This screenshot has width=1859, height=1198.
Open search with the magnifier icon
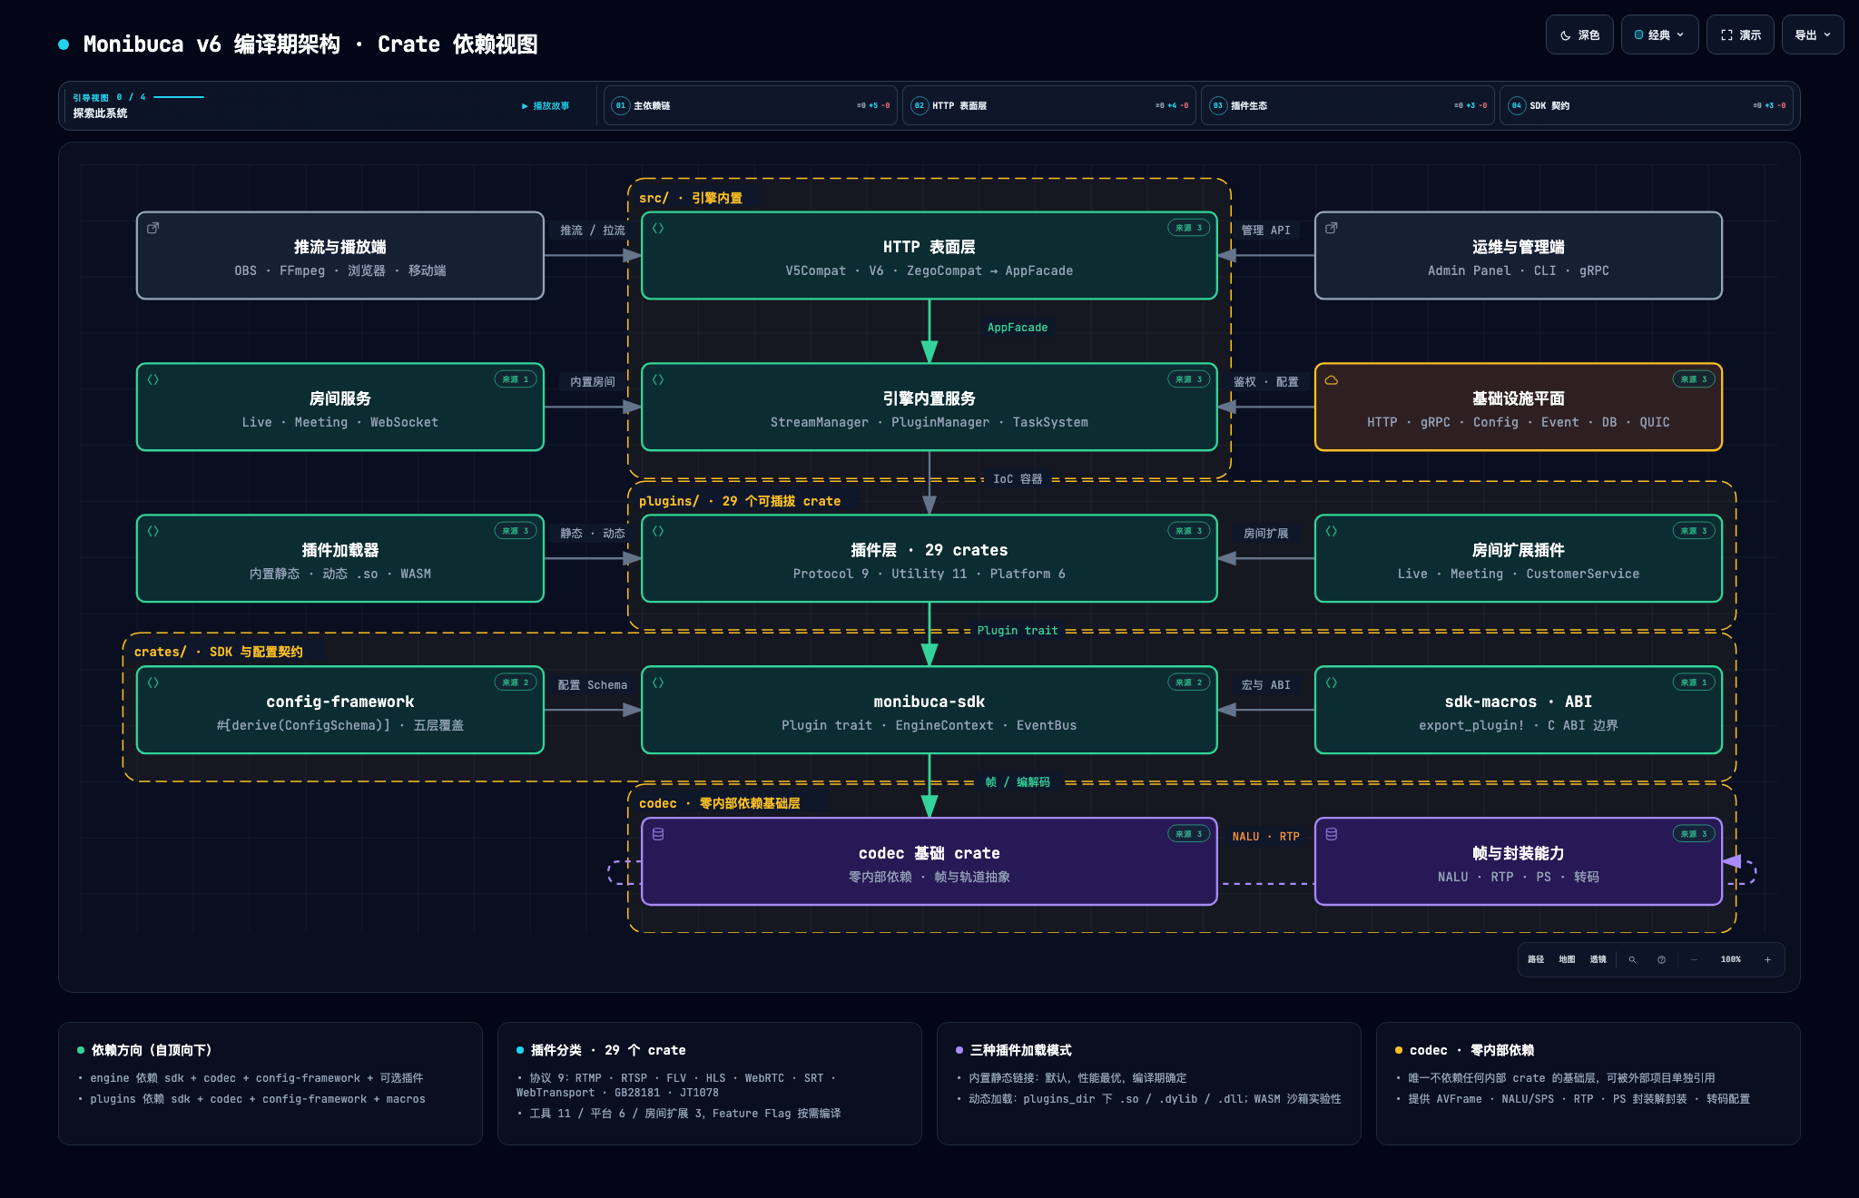click(1632, 959)
